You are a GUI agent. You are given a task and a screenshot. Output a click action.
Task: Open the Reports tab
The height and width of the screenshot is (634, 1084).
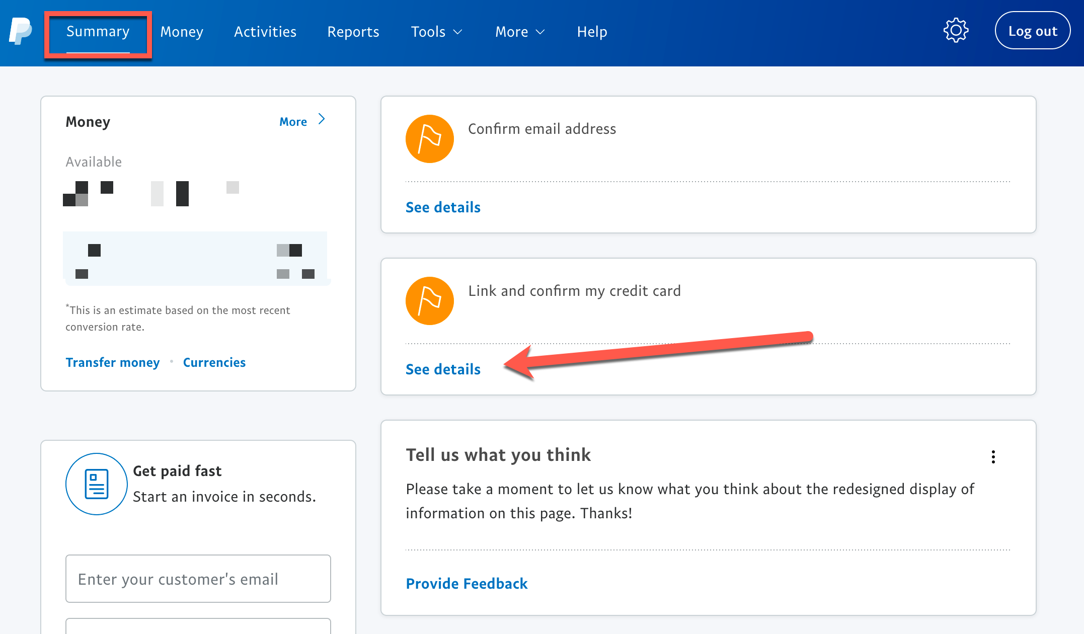click(353, 32)
